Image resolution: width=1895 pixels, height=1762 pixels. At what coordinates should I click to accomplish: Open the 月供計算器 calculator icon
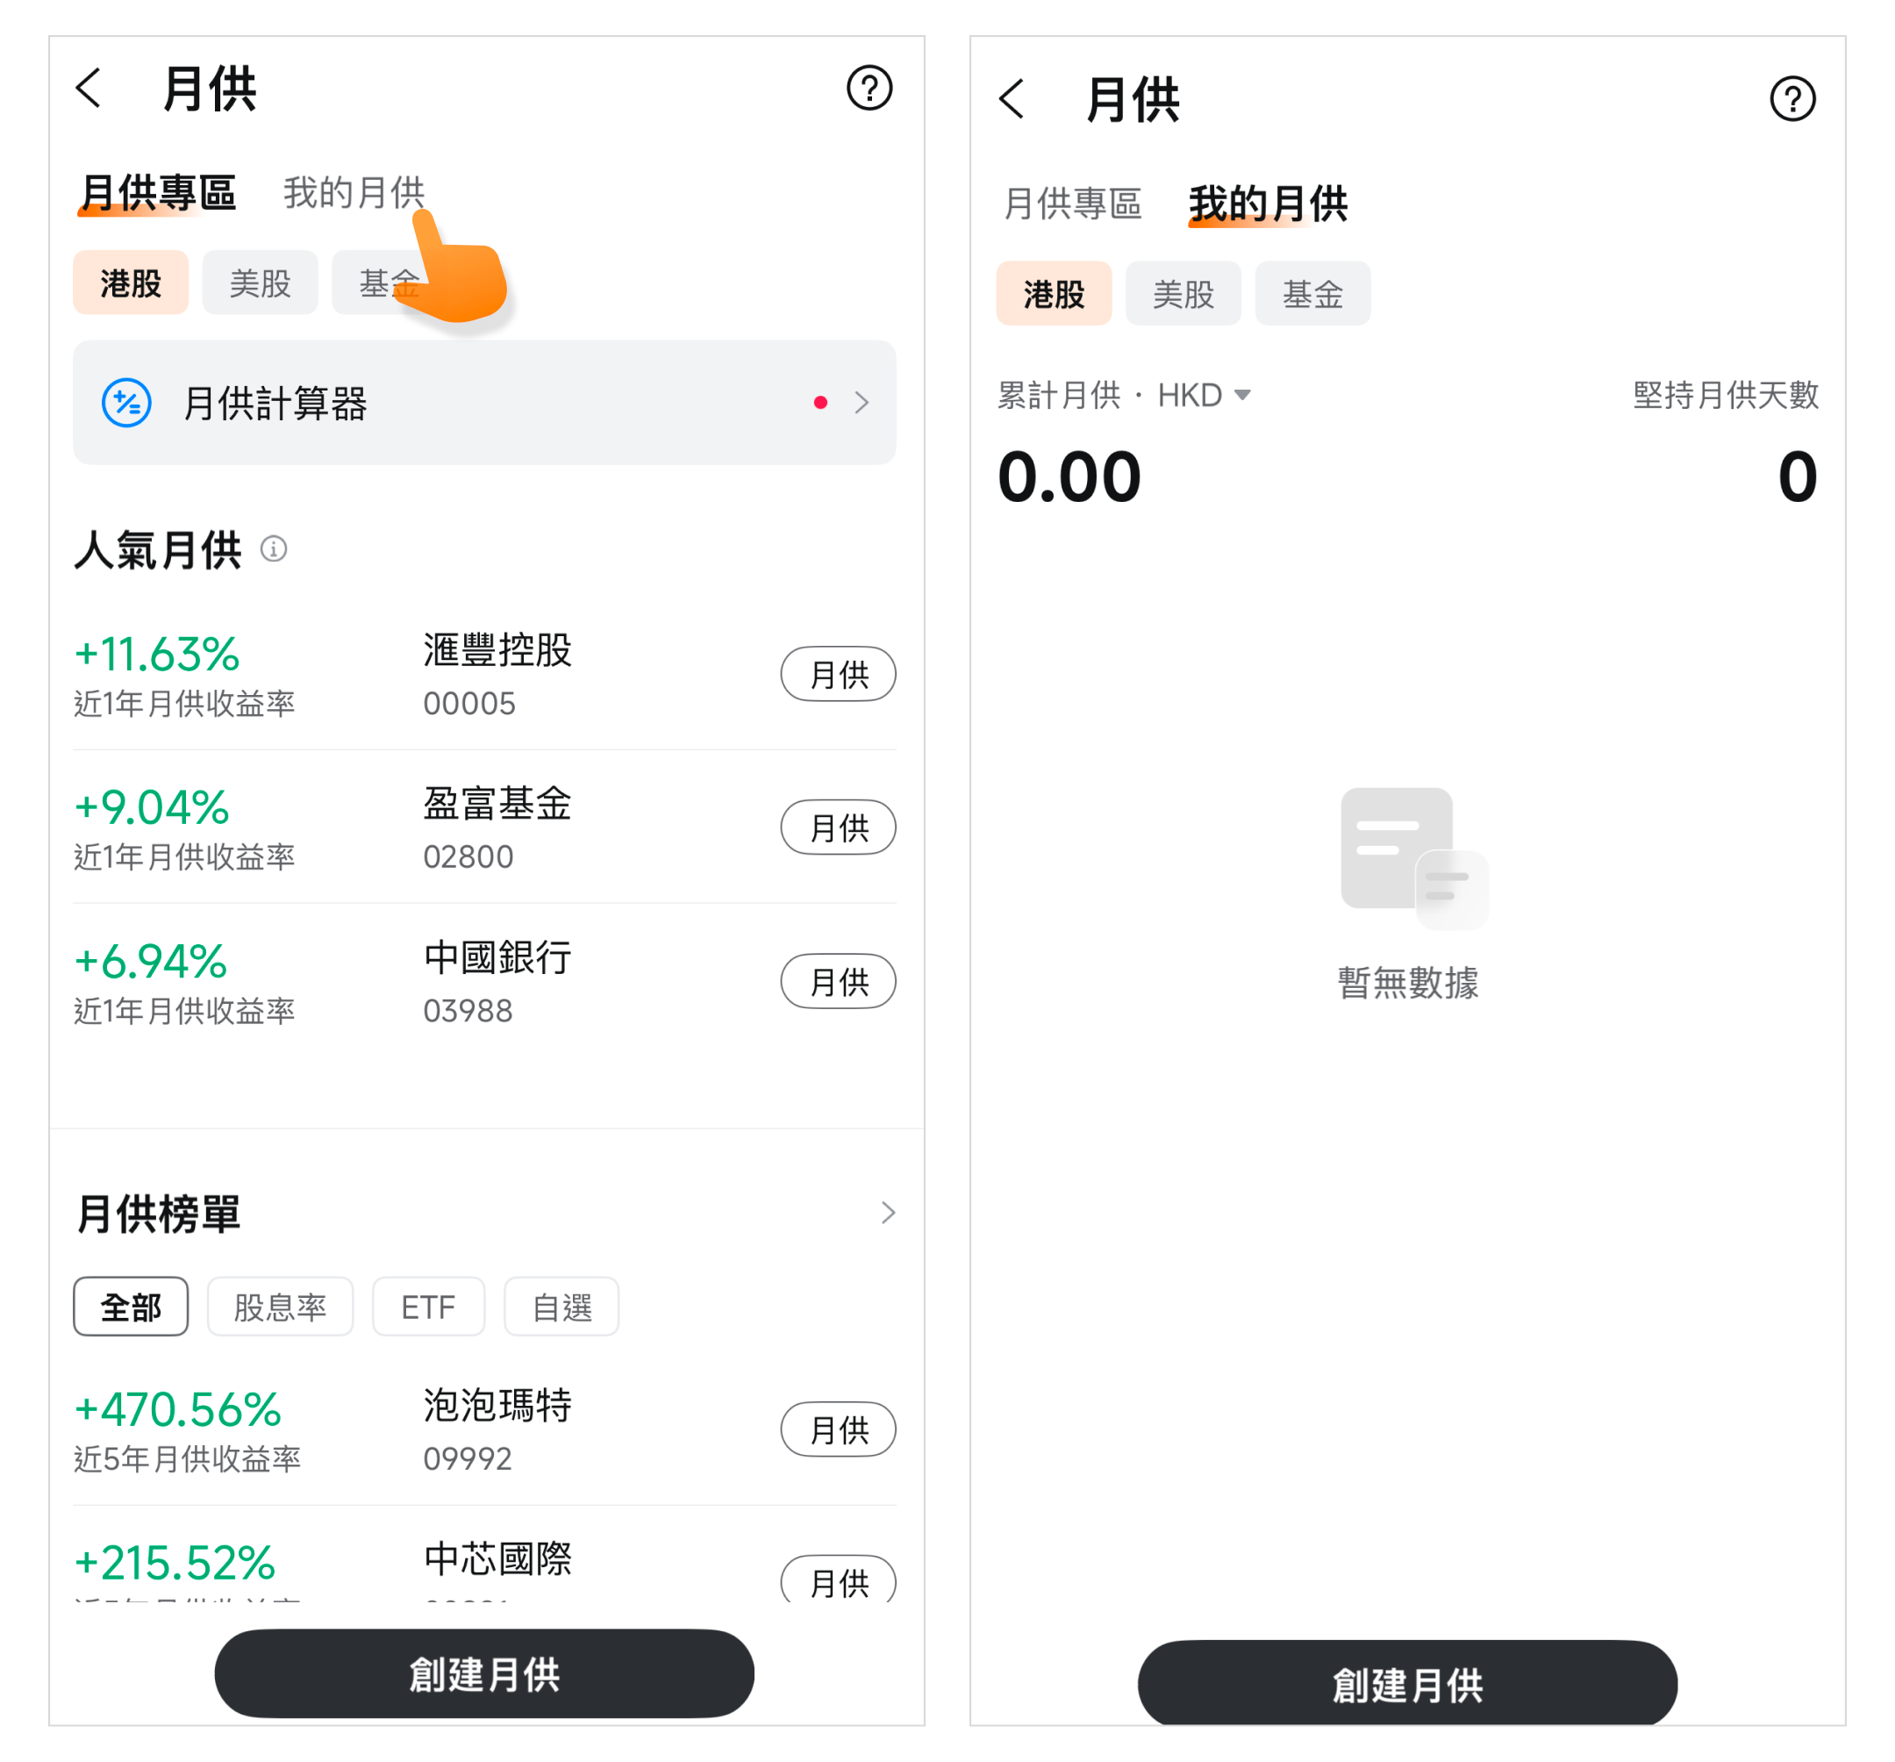point(127,403)
